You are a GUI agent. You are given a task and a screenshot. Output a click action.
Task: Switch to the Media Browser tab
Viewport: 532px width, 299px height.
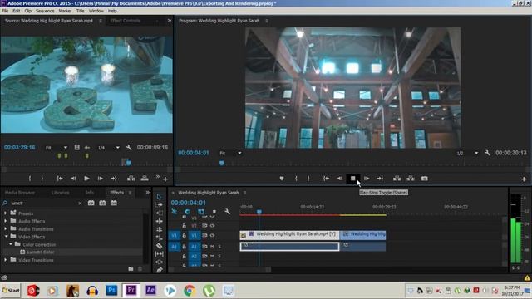20,193
